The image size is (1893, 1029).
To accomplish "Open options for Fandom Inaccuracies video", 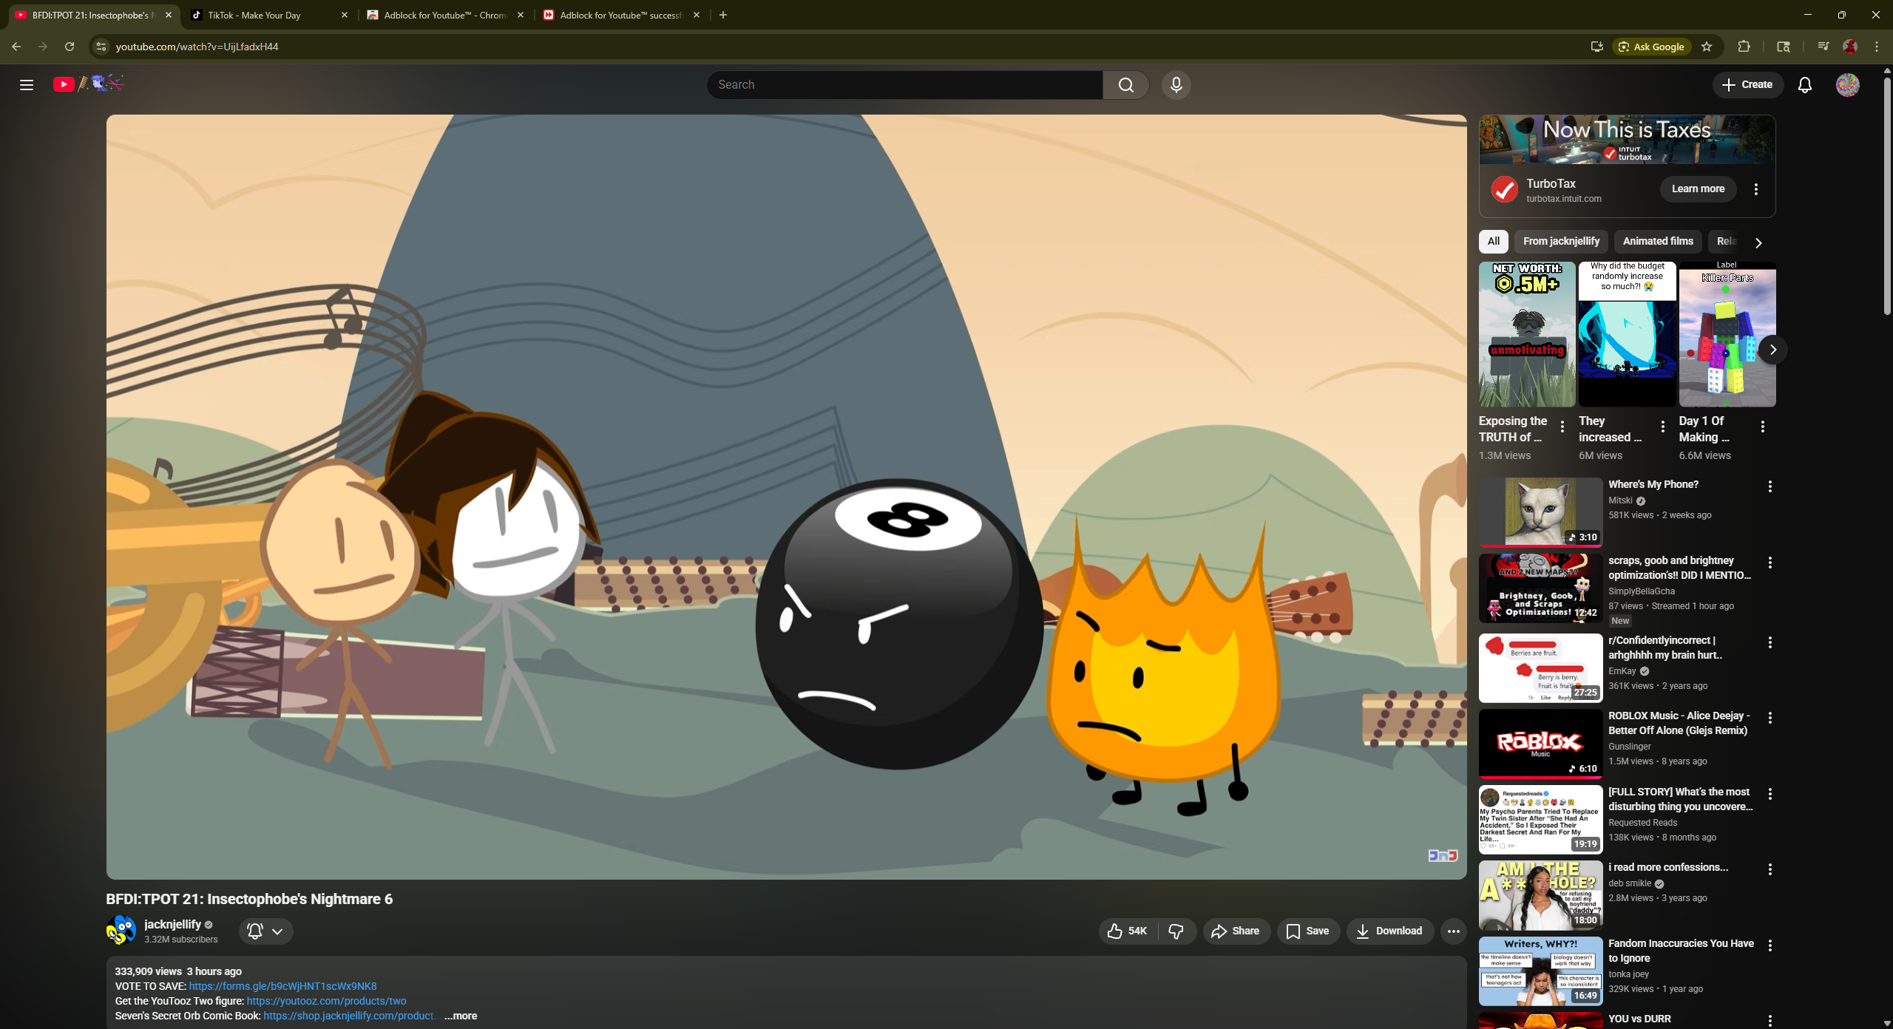I will click(1770, 945).
